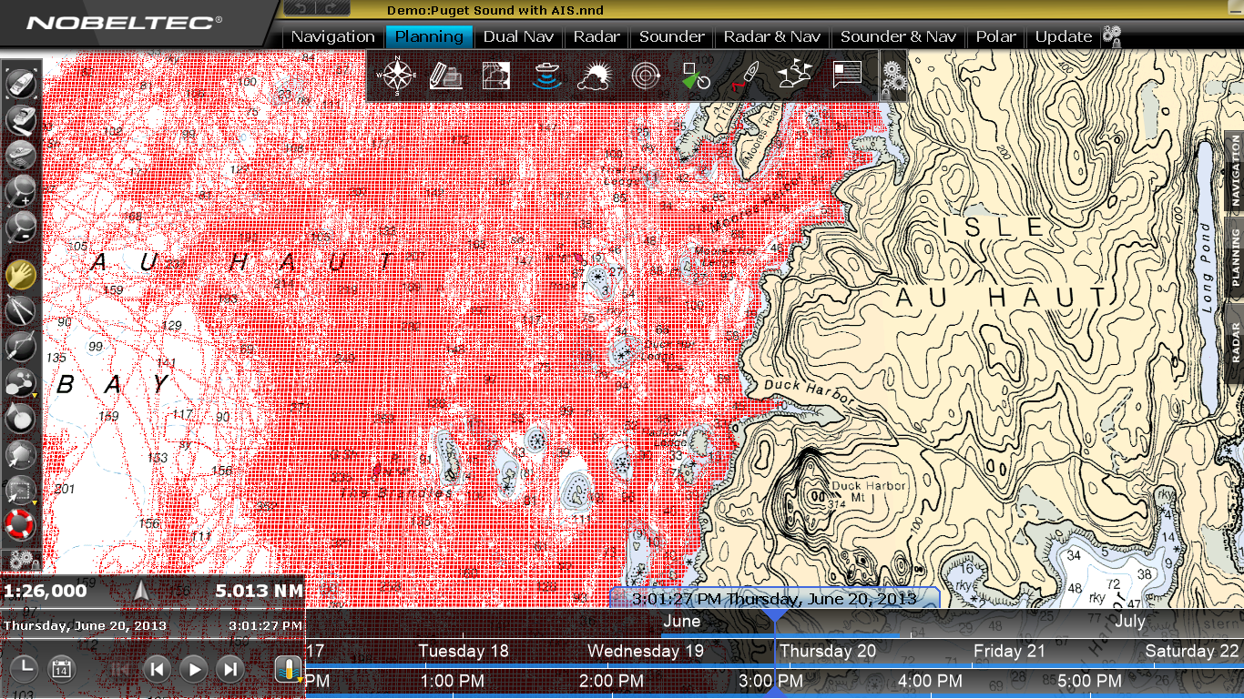Toggle the north-up arrow indicator
Screen dimensions: 1244x699
pos(140,592)
